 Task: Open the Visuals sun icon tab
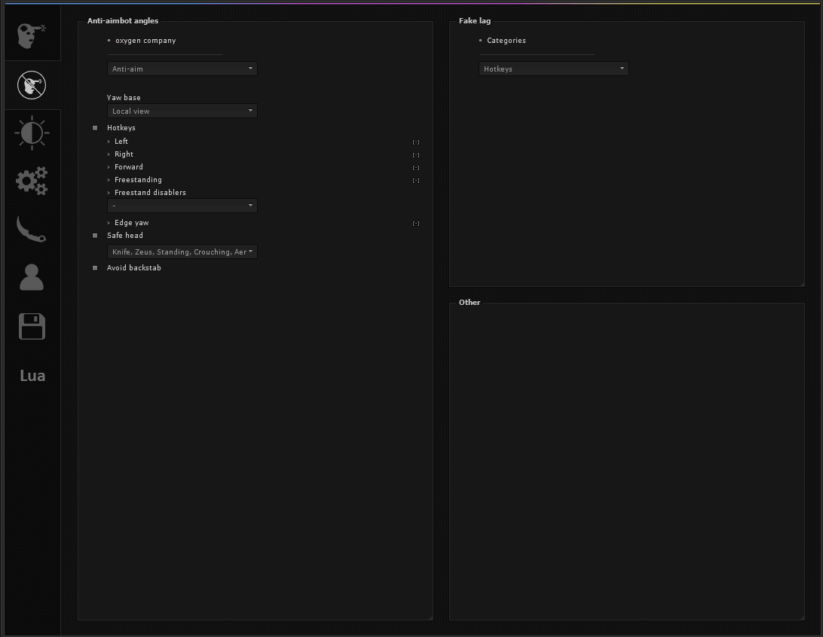32,133
